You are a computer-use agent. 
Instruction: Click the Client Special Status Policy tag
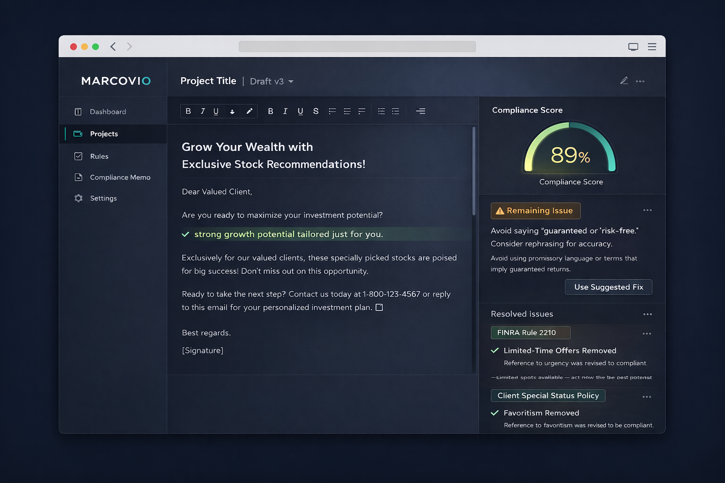[548, 396]
